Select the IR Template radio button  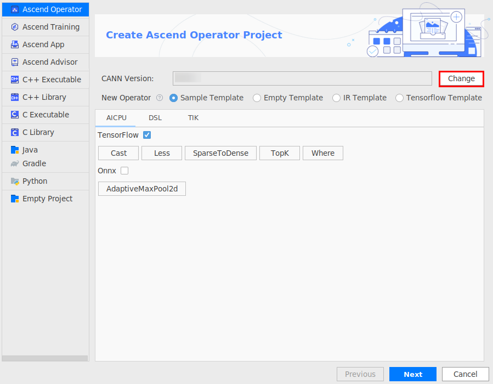click(x=336, y=98)
